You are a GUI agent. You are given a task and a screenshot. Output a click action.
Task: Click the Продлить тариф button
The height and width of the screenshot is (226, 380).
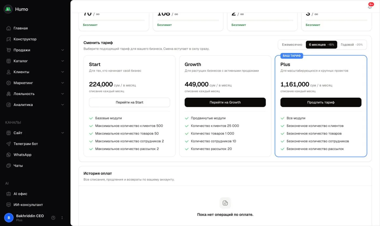[x=321, y=103]
